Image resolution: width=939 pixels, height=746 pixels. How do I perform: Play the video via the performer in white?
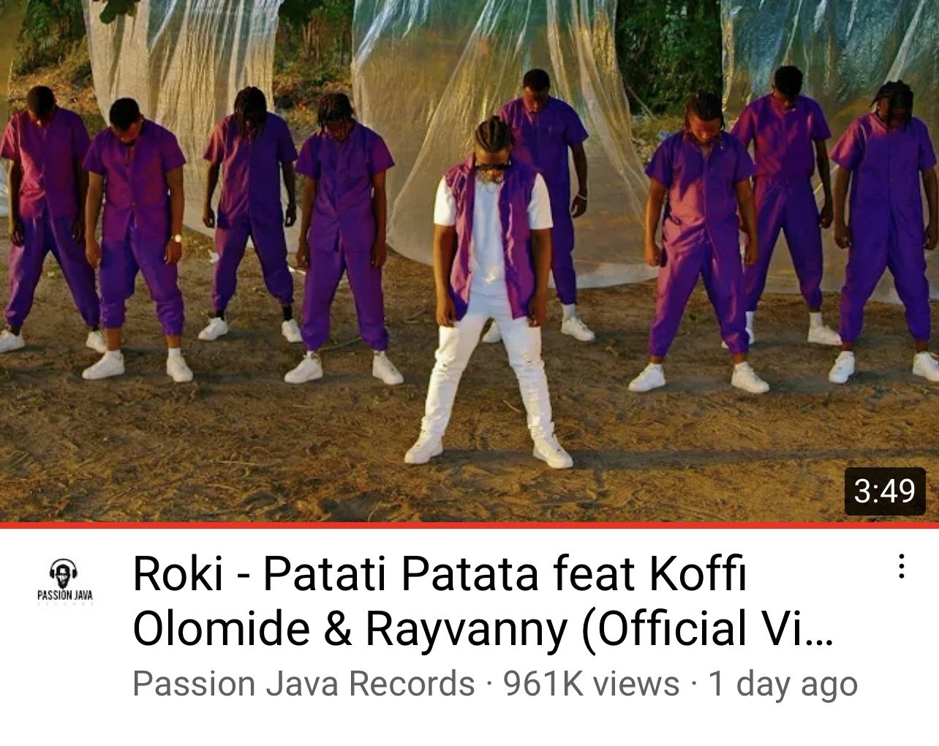click(x=494, y=293)
